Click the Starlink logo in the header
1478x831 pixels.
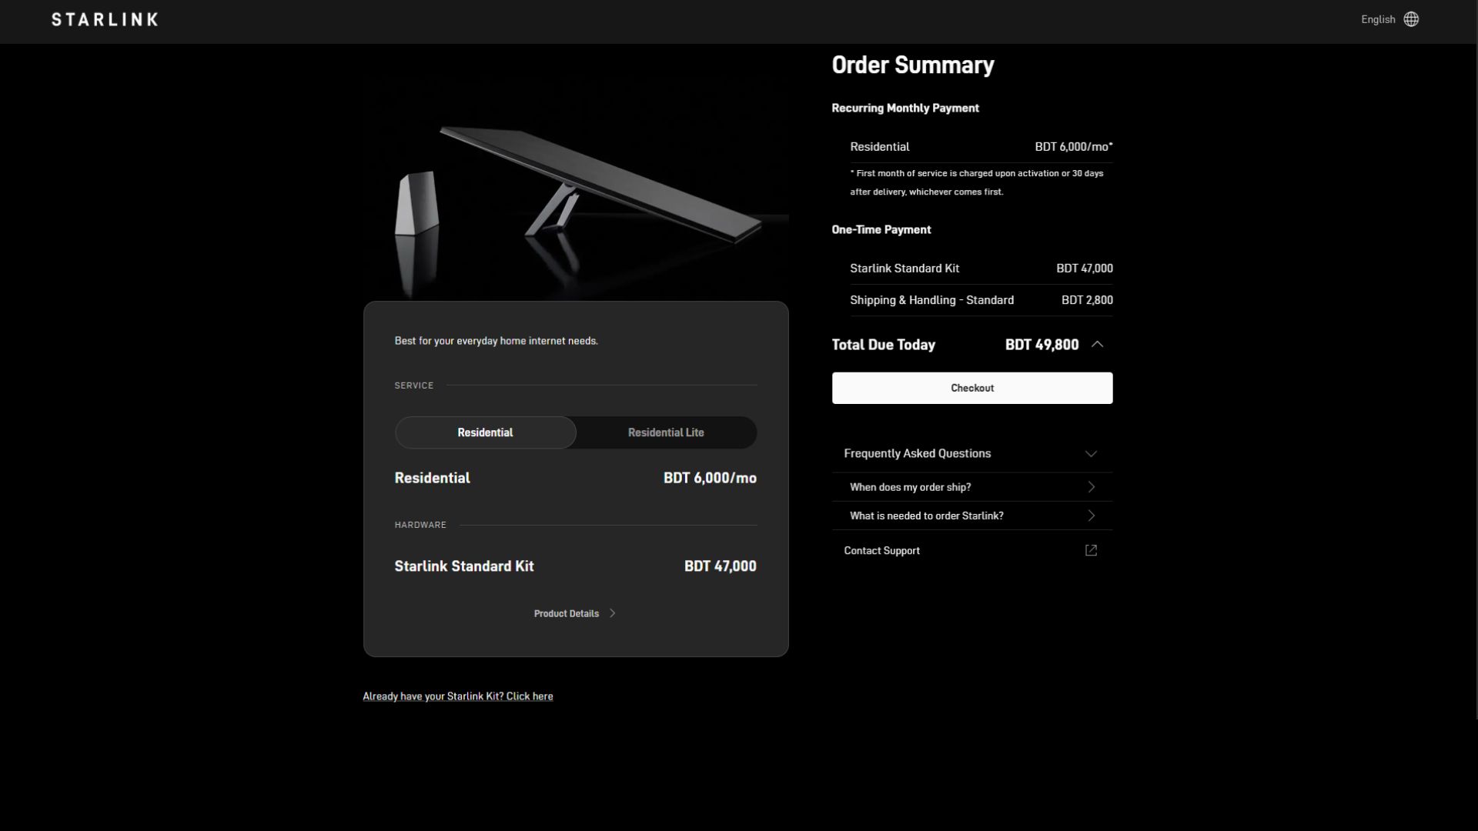(105, 19)
